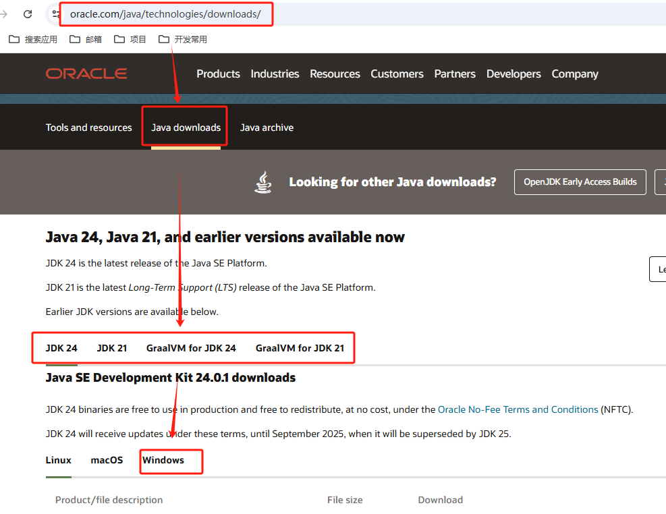The height and width of the screenshot is (514, 666).
Task: Open the Resources menu
Action: click(x=335, y=74)
